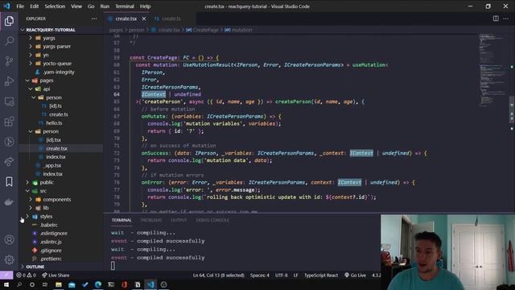Open the Windows Start menu
Viewport: 515px width, 290px height.
(x=6, y=284)
